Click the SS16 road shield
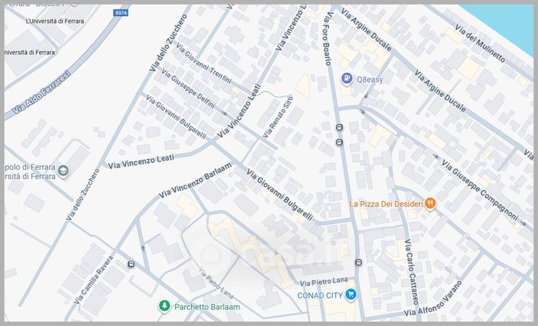 121,13
